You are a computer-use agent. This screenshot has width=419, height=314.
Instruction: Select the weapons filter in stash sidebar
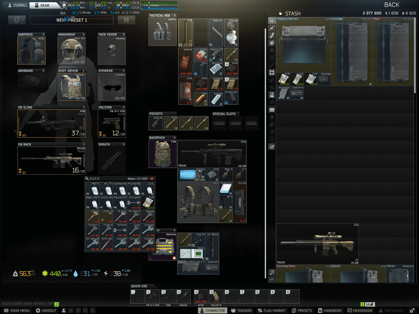(272, 28)
